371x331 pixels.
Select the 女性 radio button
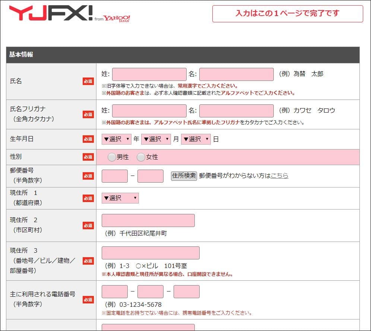(x=141, y=157)
